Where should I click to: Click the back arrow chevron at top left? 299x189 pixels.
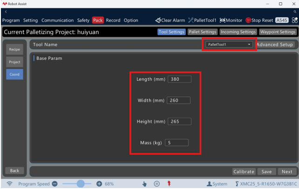[x=6, y=12]
